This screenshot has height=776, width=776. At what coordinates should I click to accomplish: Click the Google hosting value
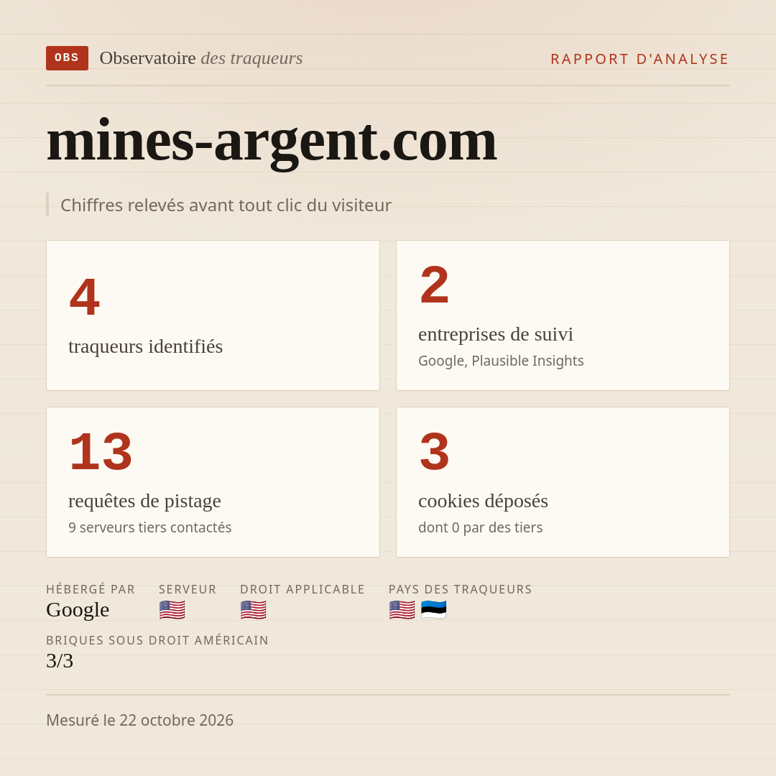[78, 610]
